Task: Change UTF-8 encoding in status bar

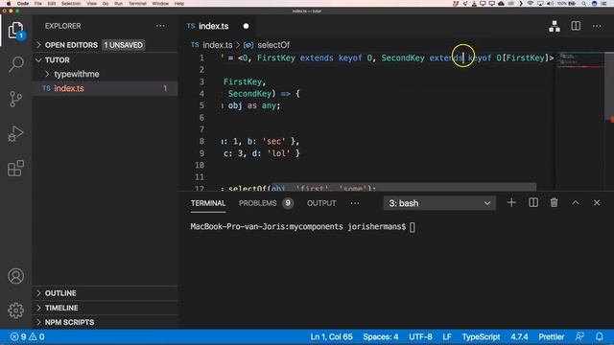Action: tap(420, 336)
